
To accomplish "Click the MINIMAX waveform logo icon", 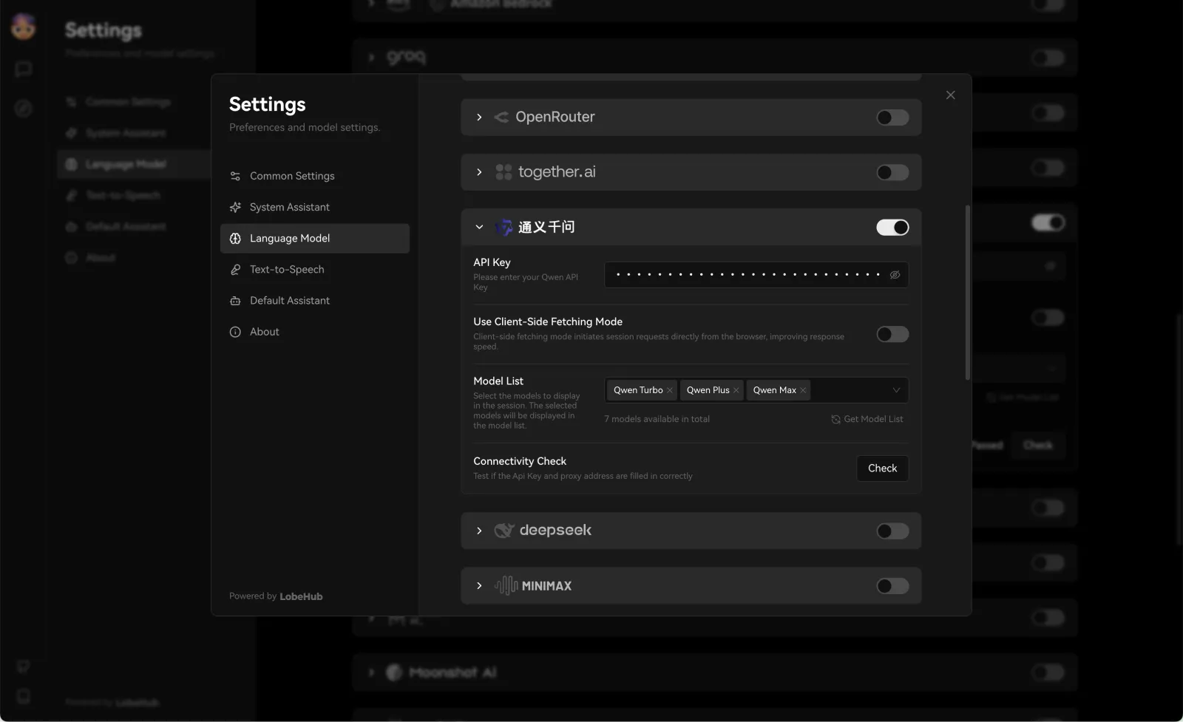I will tap(506, 585).
